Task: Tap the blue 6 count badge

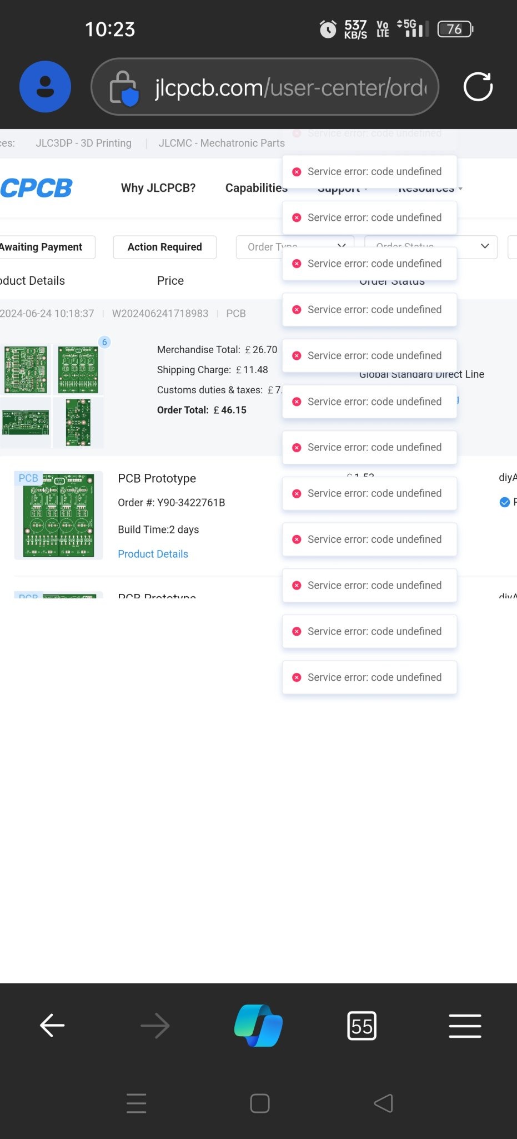Action: (x=104, y=342)
